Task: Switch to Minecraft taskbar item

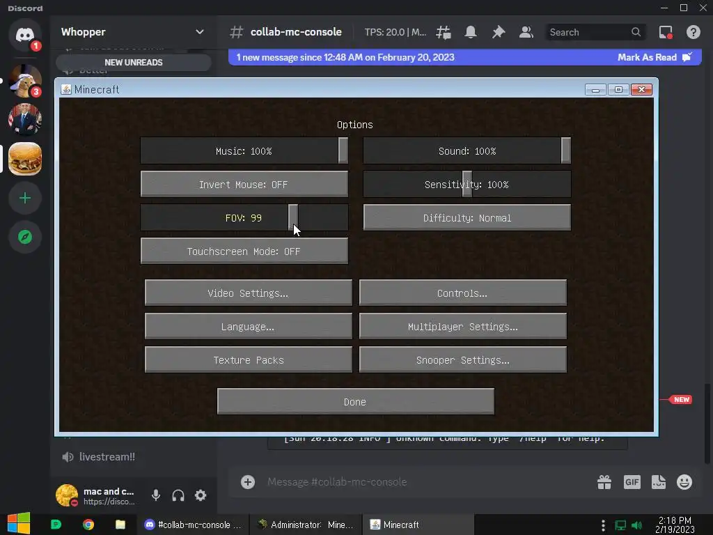Action: (418, 525)
